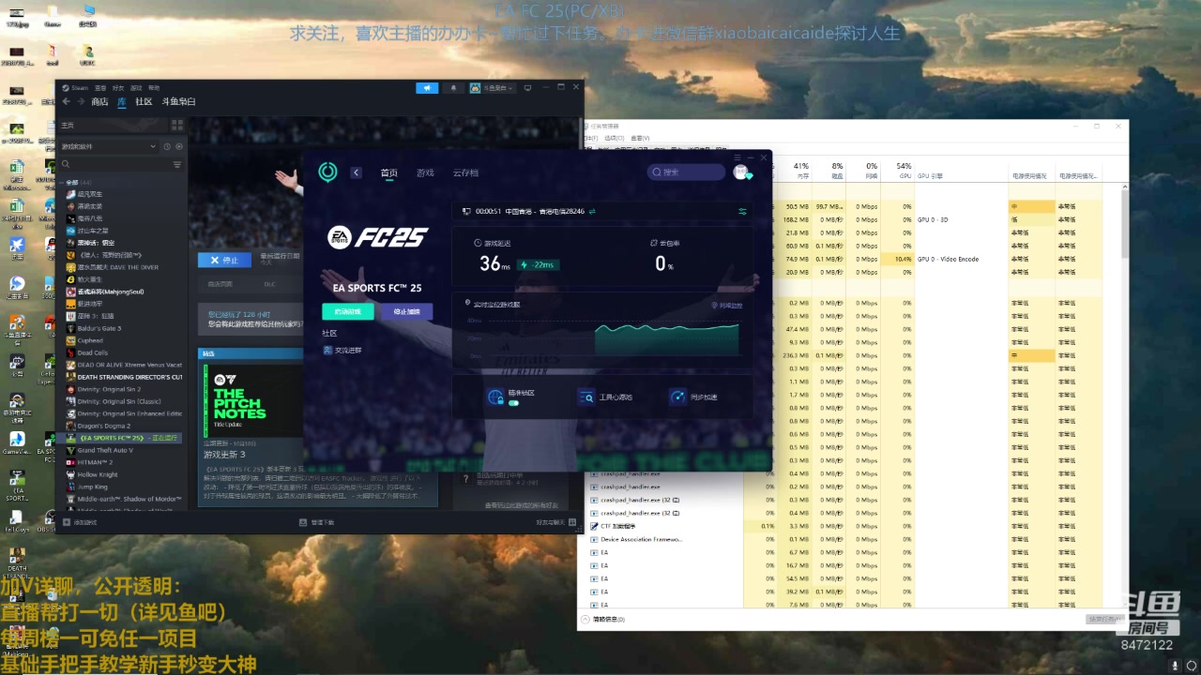Click the accelerator app logo icon
The height and width of the screenshot is (675, 1201).
click(x=327, y=172)
